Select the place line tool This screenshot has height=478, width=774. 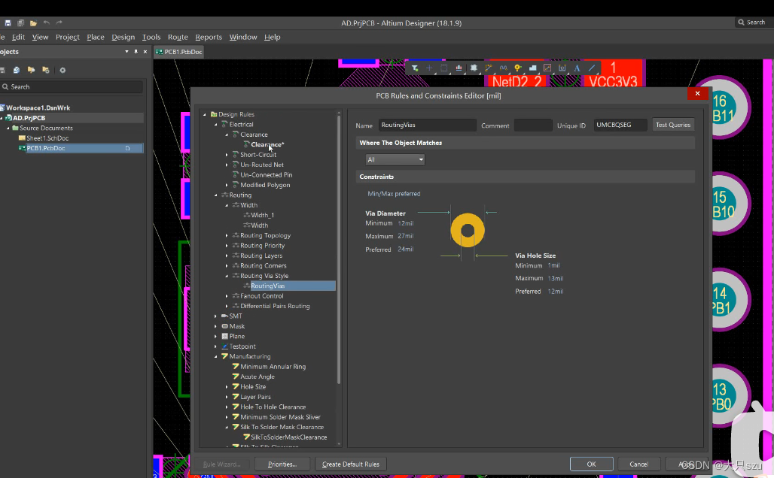pos(591,68)
